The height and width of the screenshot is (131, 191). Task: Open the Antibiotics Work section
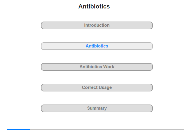tap(97, 67)
